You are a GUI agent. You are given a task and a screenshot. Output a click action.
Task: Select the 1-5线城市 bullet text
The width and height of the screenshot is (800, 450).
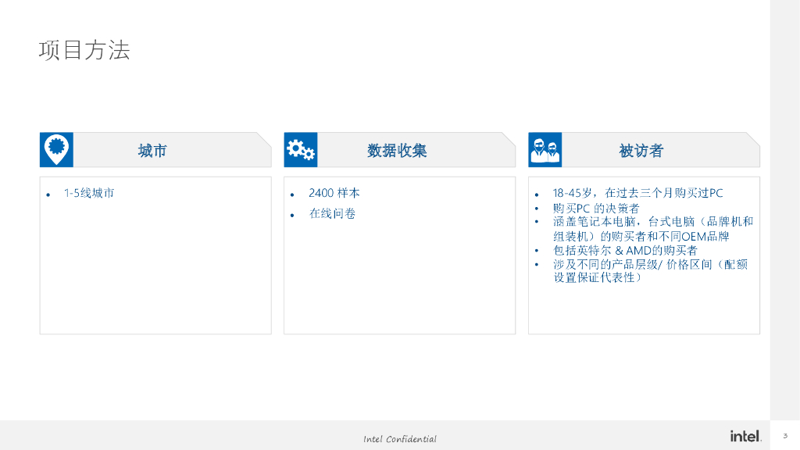89,193
